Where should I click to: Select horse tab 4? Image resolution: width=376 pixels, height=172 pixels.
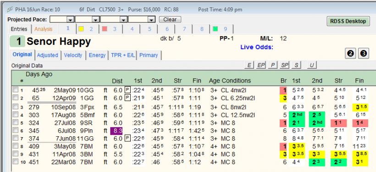[x=132, y=29]
